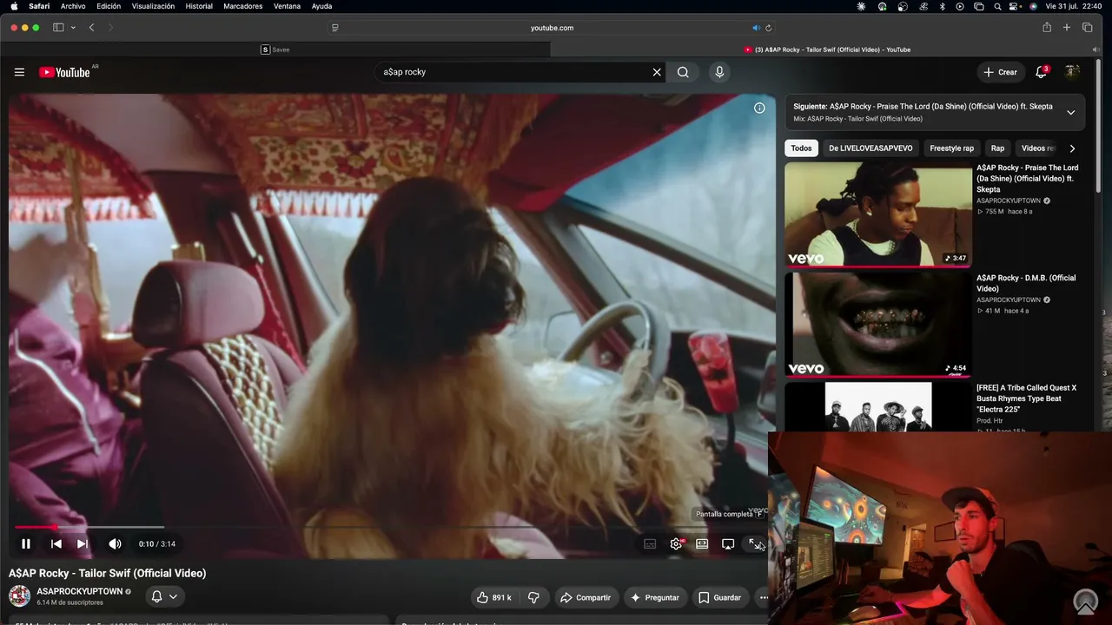The width and height of the screenshot is (1112, 625).
Task: Open Spotlight search in menu bar
Action: pyautogui.click(x=996, y=6)
